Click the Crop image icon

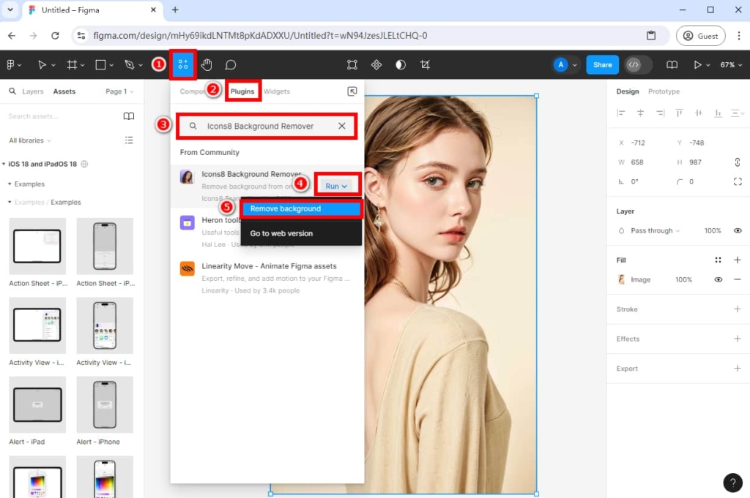425,65
